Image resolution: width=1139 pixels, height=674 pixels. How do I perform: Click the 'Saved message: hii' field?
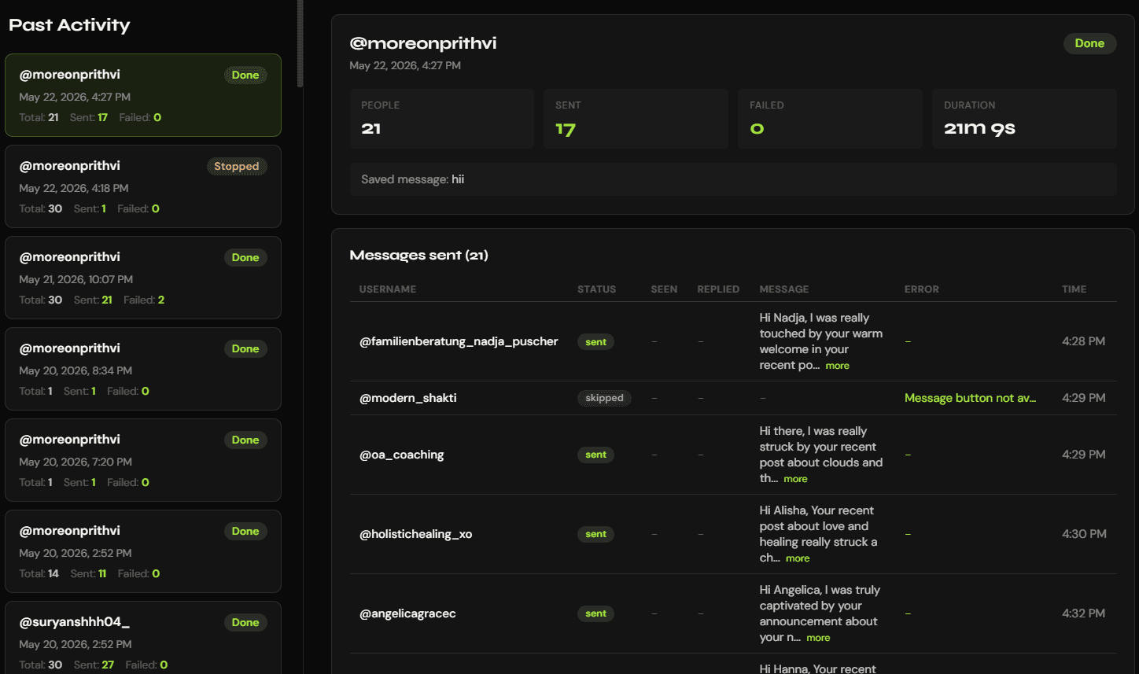point(733,179)
